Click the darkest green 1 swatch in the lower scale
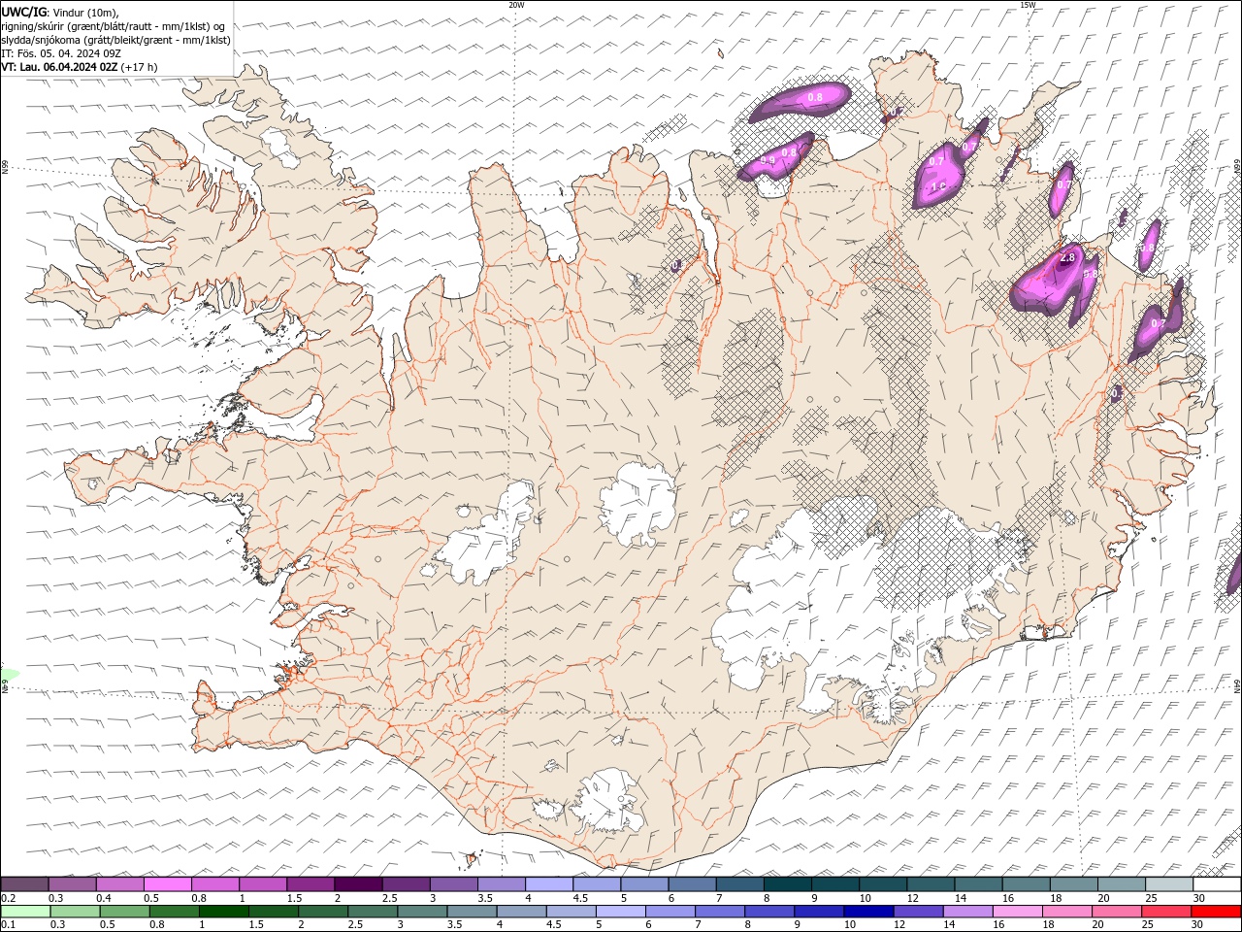Screen dimensions: 1242x932 click(x=224, y=912)
